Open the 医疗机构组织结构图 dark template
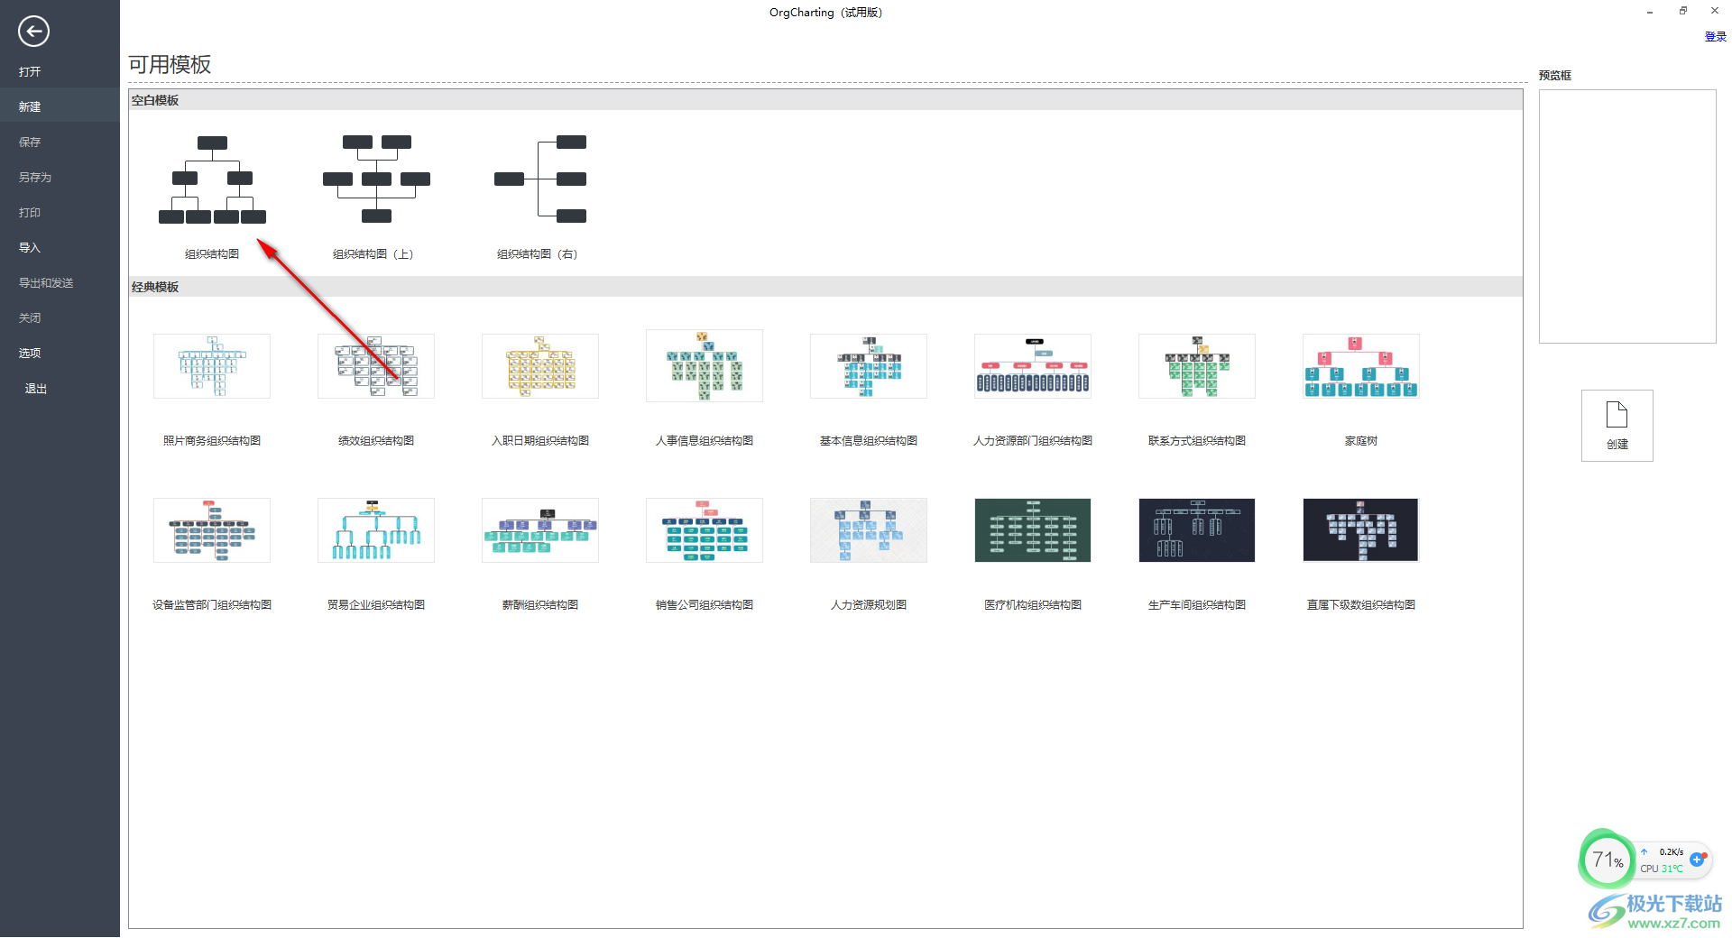This screenshot has width=1732, height=938. click(x=1033, y=530)
